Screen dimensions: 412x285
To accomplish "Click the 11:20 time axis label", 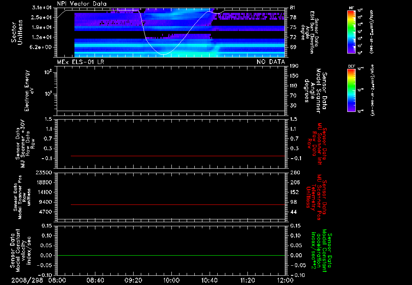I will pyautogui.click(x=247, y=280).
